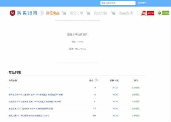
Task: Open the 腾讯动漫vip 15天 product
Action: coord(29,115)
